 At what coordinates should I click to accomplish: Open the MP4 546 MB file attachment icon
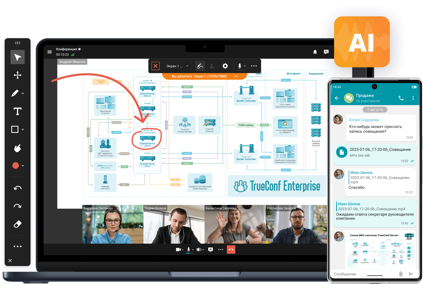342,152
